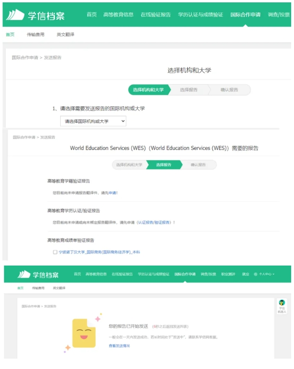
Task: Open 调查/投票 in the top main navigation
Action: click(x=279, y=15)
